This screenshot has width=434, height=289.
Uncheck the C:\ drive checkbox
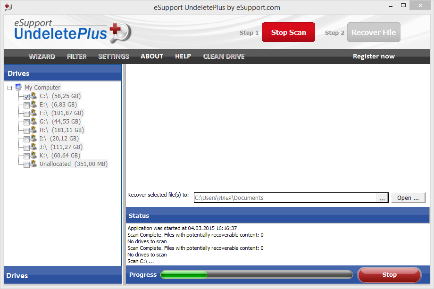coord(26,97)
